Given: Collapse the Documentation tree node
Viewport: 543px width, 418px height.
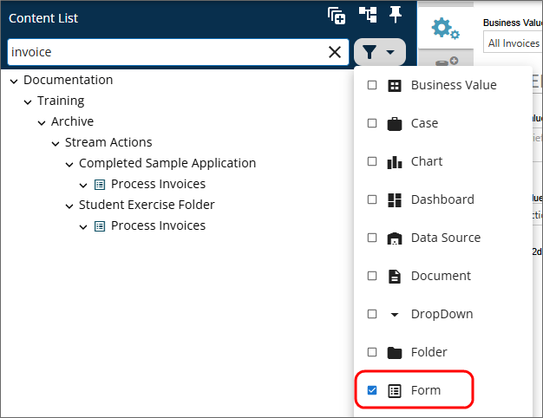Looking at the screenshot, I should 15,81.
